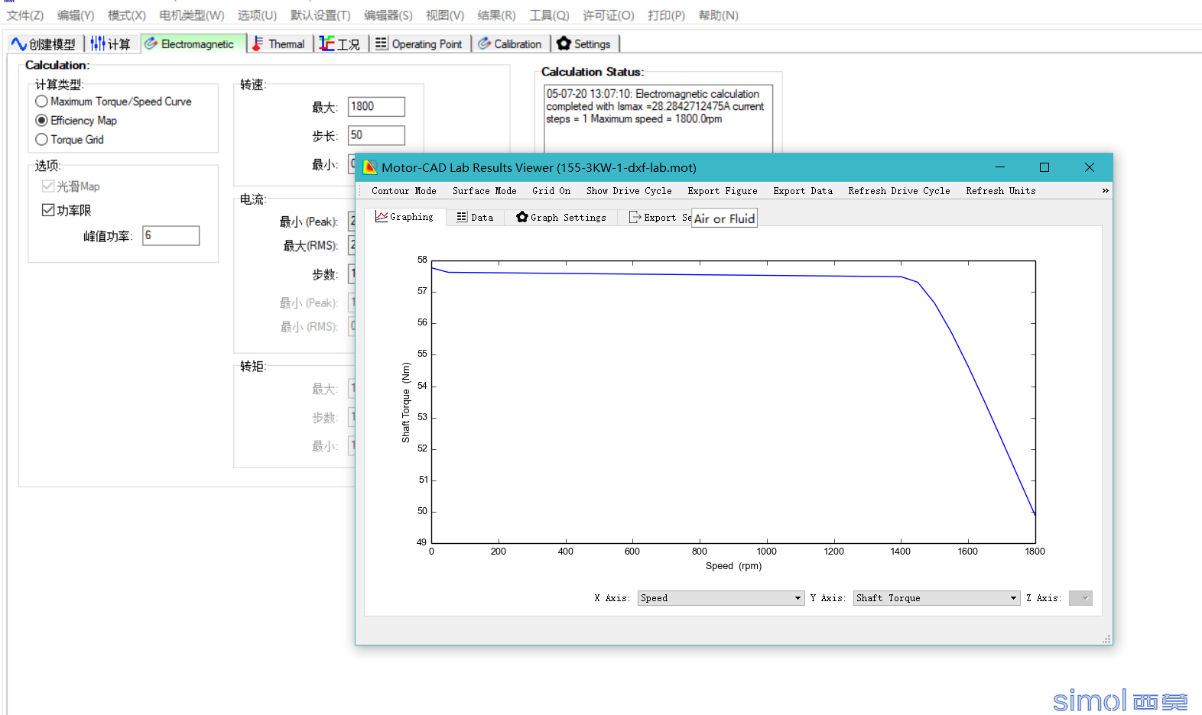The height and width of the screenshot is (715, 1202).
Task: Click Show Drive Cycle
Action: pyautogui.click(x=629, y=191)
